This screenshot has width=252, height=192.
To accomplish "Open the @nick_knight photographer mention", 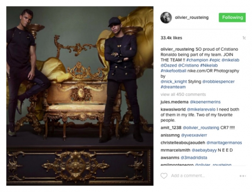I will tap(174, 82).
